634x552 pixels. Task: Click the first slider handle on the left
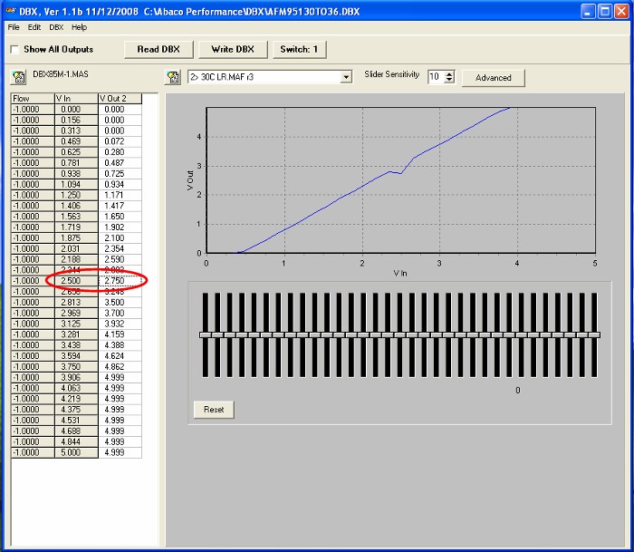(x=206, y=335)
